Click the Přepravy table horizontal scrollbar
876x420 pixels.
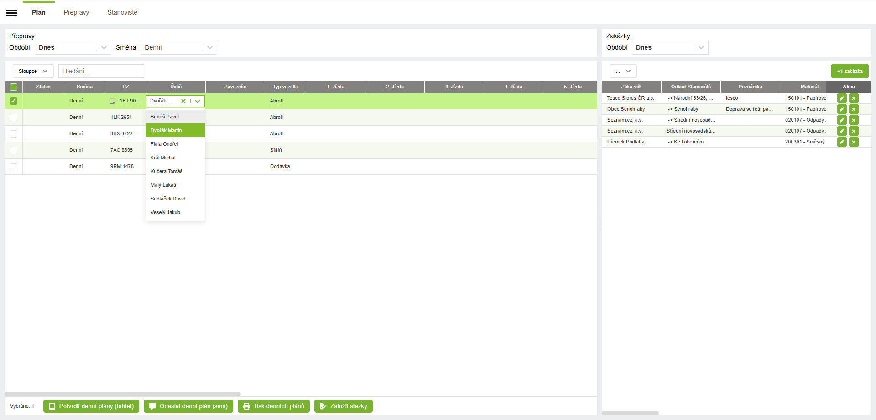click(123, 394)
